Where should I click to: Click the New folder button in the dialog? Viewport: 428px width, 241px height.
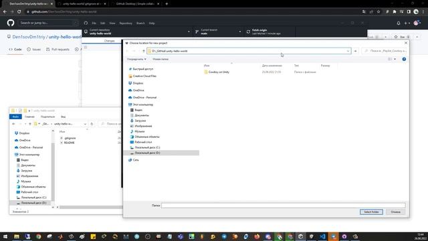pos(160,60)
